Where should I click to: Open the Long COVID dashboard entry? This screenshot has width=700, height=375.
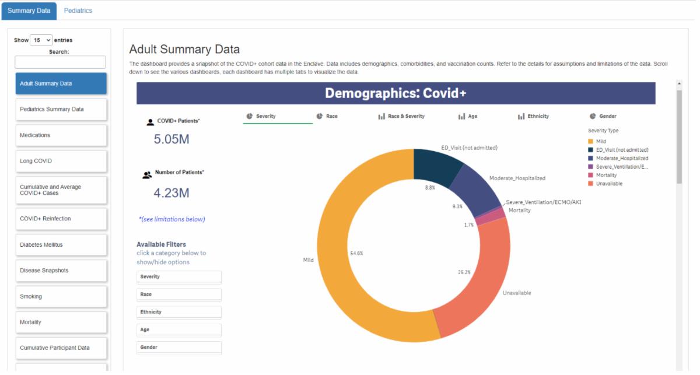61,161
